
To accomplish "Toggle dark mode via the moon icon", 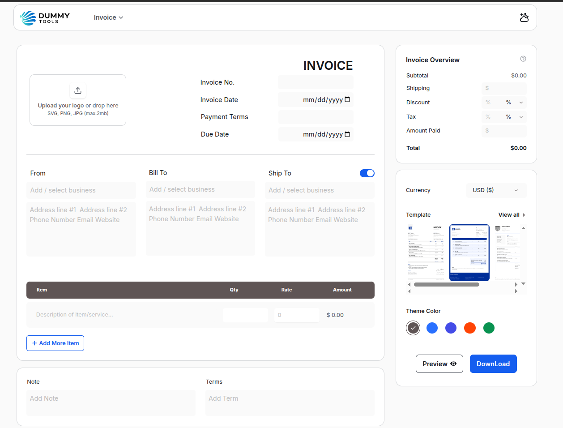I will point(524,17).
